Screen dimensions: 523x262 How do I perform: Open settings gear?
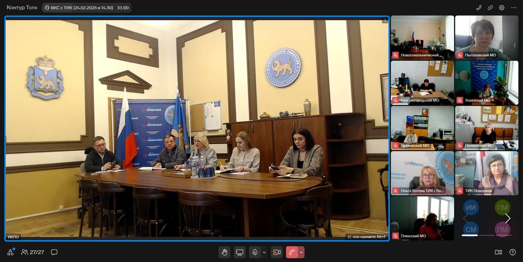pos(502,7)
